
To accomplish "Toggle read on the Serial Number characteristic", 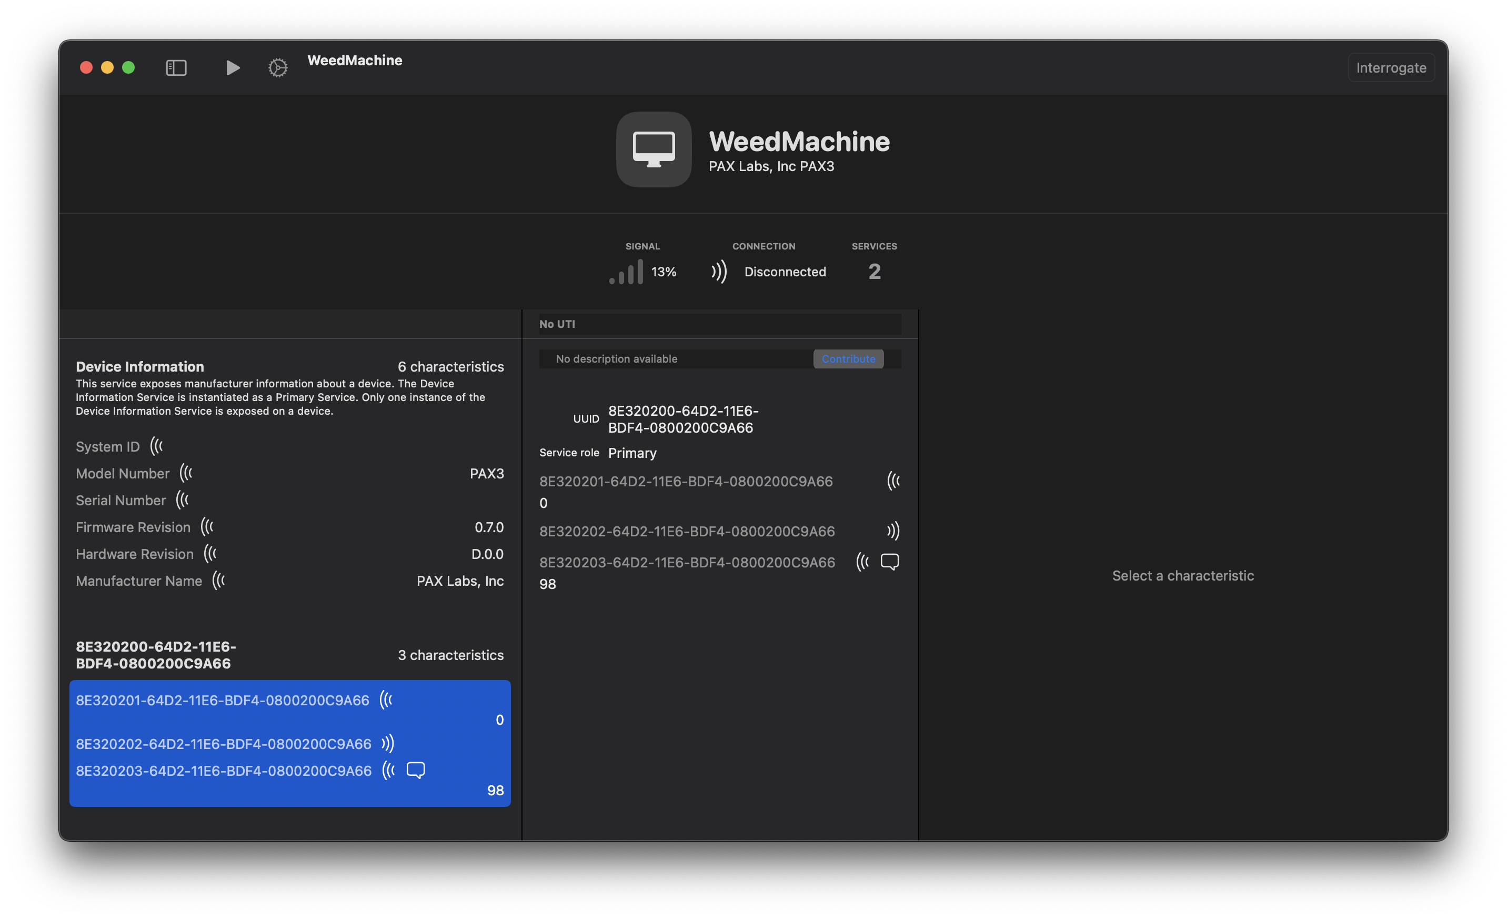I will [182, 500].
